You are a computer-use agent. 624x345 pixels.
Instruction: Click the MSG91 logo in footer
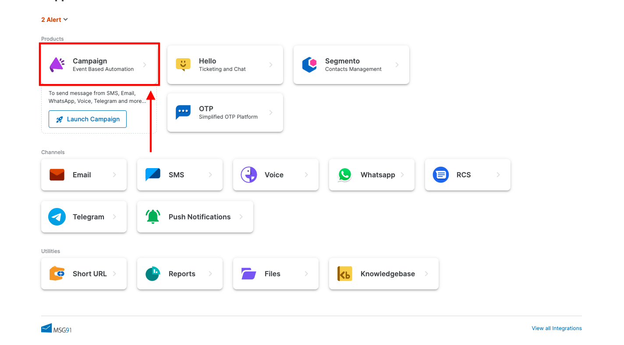click(x=56, y=328)
